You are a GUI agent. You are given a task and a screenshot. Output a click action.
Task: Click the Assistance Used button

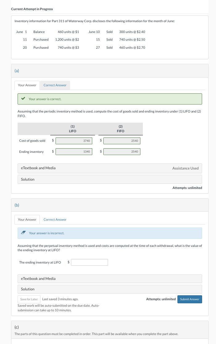click(x=185, y=168)
